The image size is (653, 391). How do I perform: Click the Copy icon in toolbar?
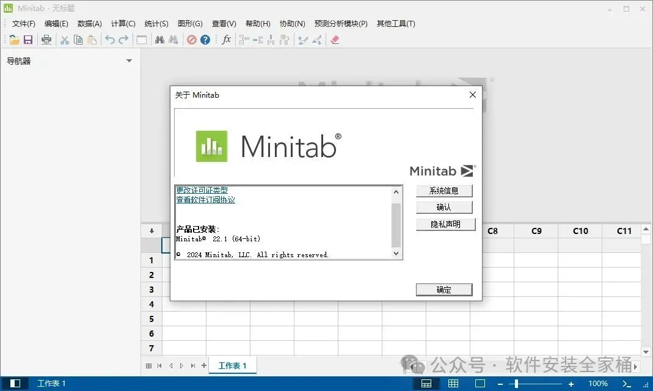pos(78,40)
